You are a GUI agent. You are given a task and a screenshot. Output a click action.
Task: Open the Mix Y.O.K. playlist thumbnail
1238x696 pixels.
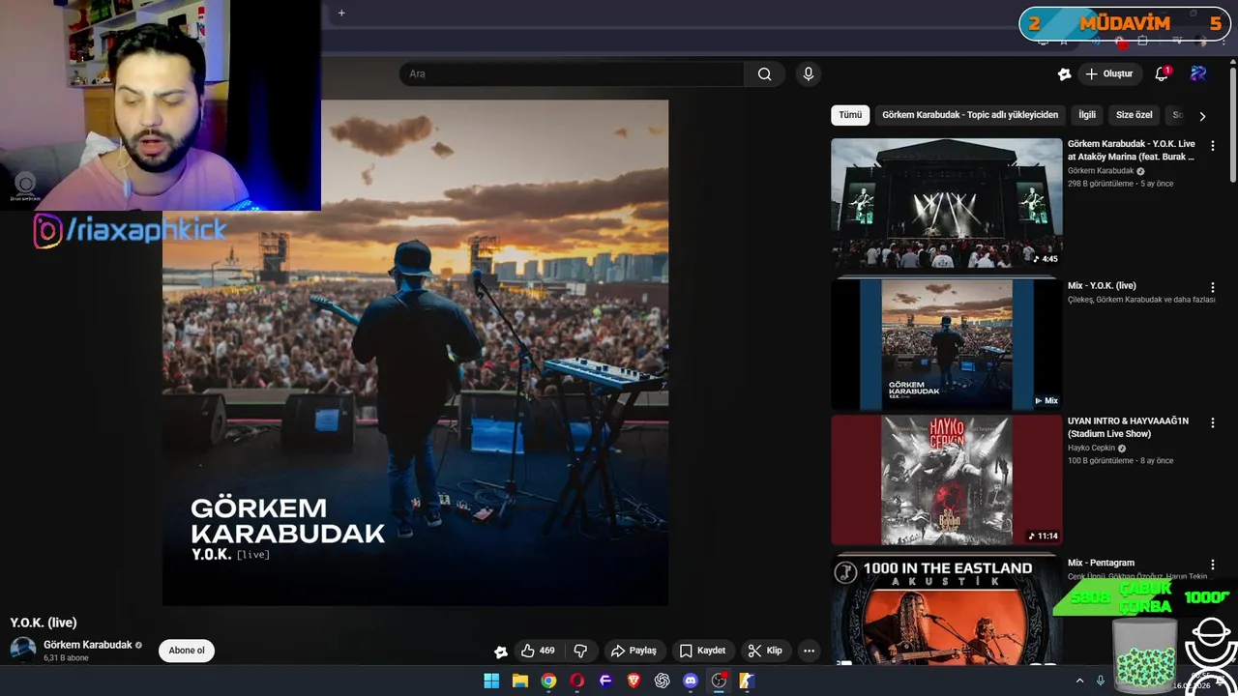pos(947,344)
